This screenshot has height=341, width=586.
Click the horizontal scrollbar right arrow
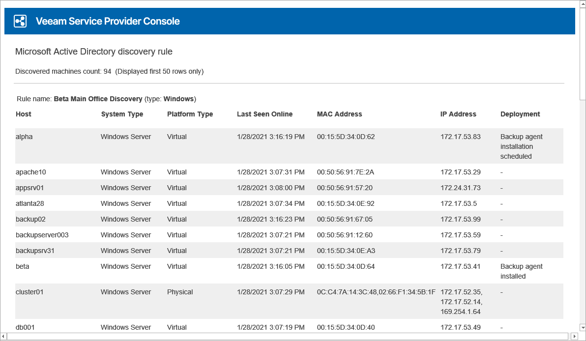574,337
